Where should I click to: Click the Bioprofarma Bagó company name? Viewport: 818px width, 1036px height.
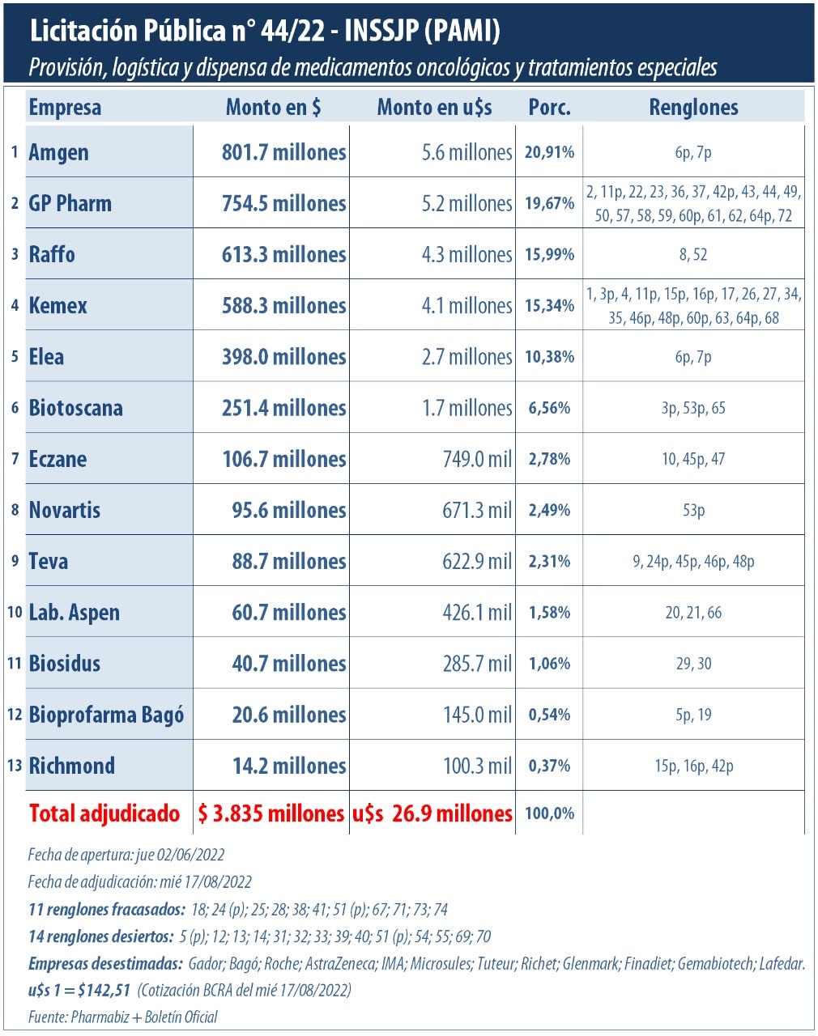coord(106,715)
